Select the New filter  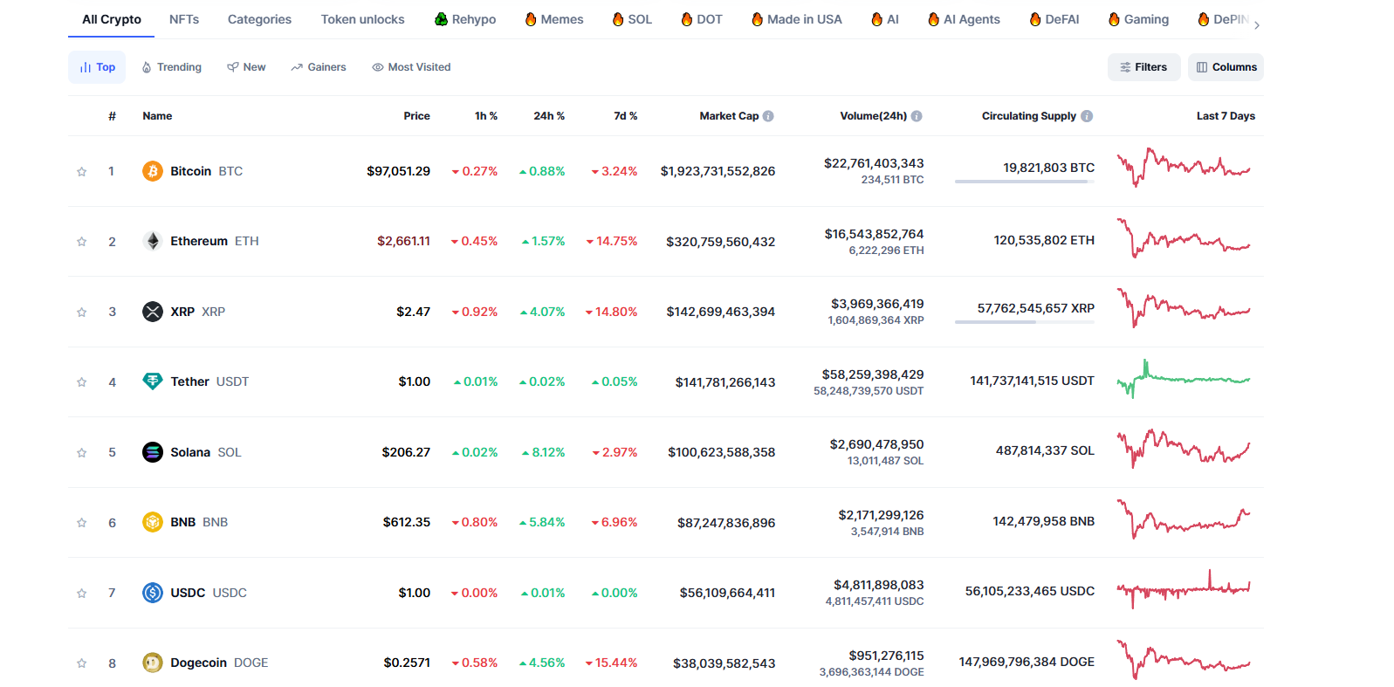coord(246,67)
